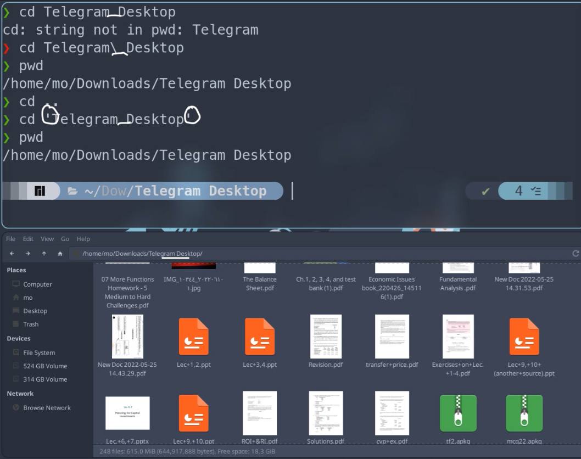
Task: Select the transfer+price.pdf thumbnail
Action: [x=392, y=337]
